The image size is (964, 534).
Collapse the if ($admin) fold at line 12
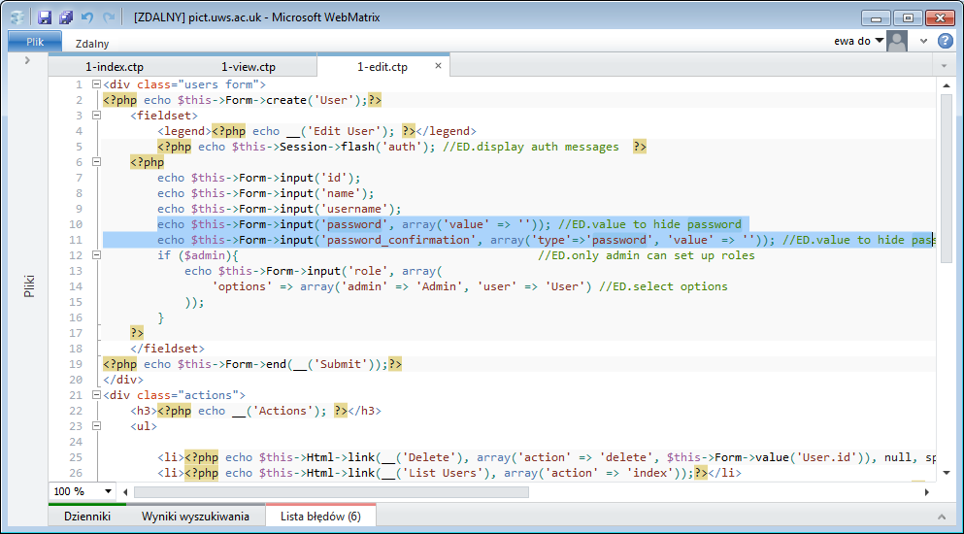(96, 254)
